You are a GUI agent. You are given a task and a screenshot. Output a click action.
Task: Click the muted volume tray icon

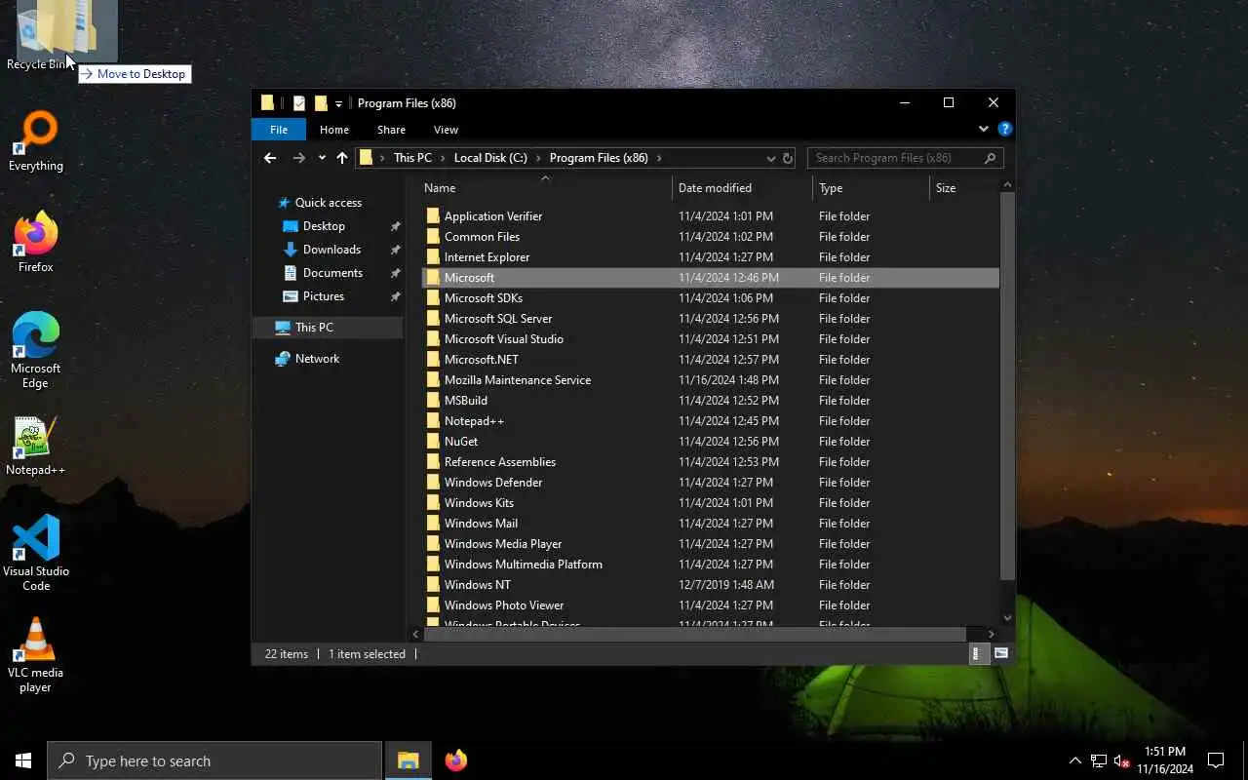(x=1121, y=760)
